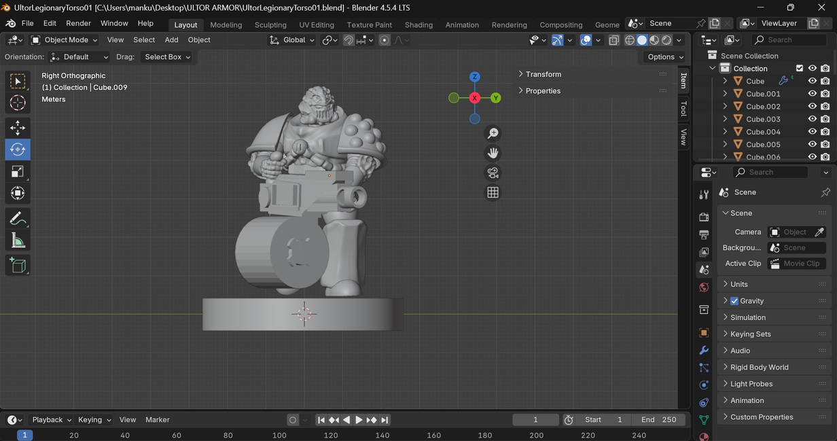Jump to last frame
Viewport: 837px width, 441px height.
pyautogui.click(x=385, y=420)
